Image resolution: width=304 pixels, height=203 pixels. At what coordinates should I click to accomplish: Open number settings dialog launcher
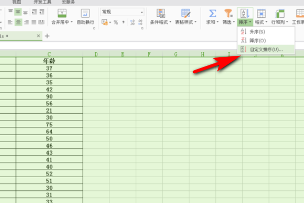(142, 28)
